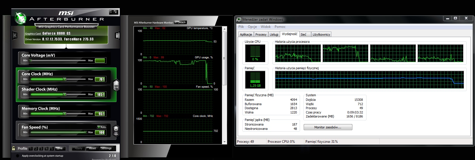
Task: Click the Shader Clock slider handle
Action: (65, 94)
